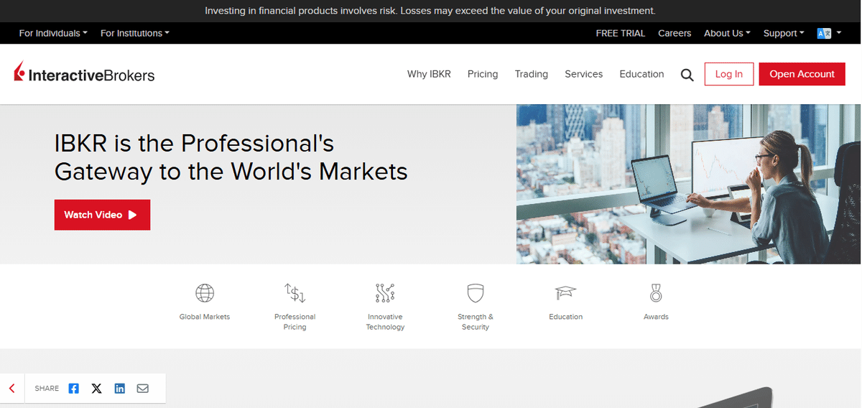
Task: Share the page on Facebook
Action: pyautogui.click(x=73, y=389)
